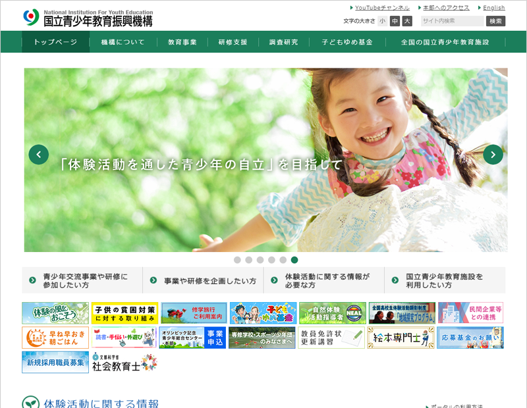
Task: Open 国立青少年教育施設を利用したい方 section
Action: [x=445, y=280]
